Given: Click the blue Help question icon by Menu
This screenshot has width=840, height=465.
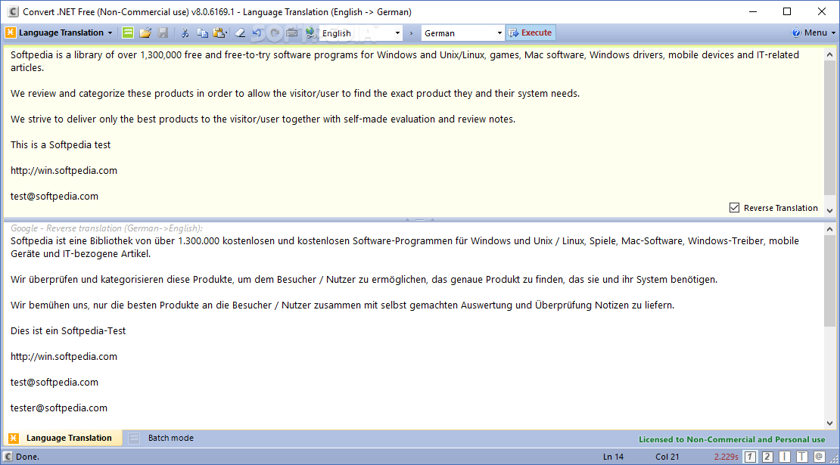Looking at the screenshot, I should coord(796,33).
